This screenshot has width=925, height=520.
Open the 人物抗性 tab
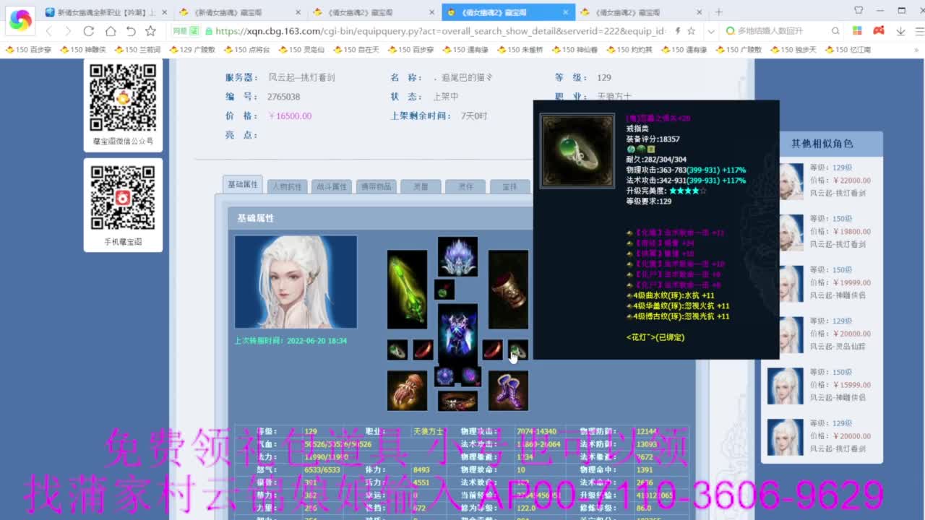click(287, 186)
